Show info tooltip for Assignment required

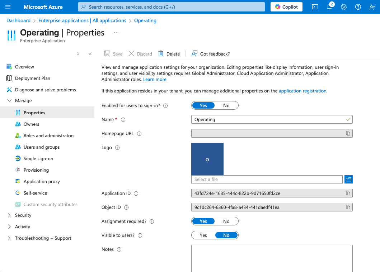pos(152,221)
